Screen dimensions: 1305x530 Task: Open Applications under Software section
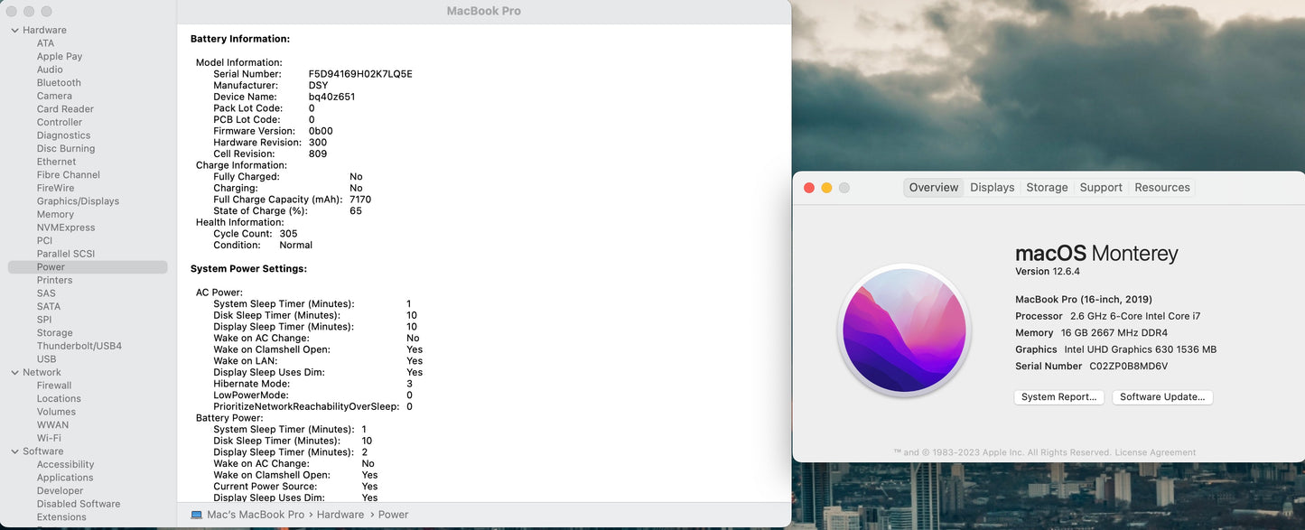click(65, 478)
